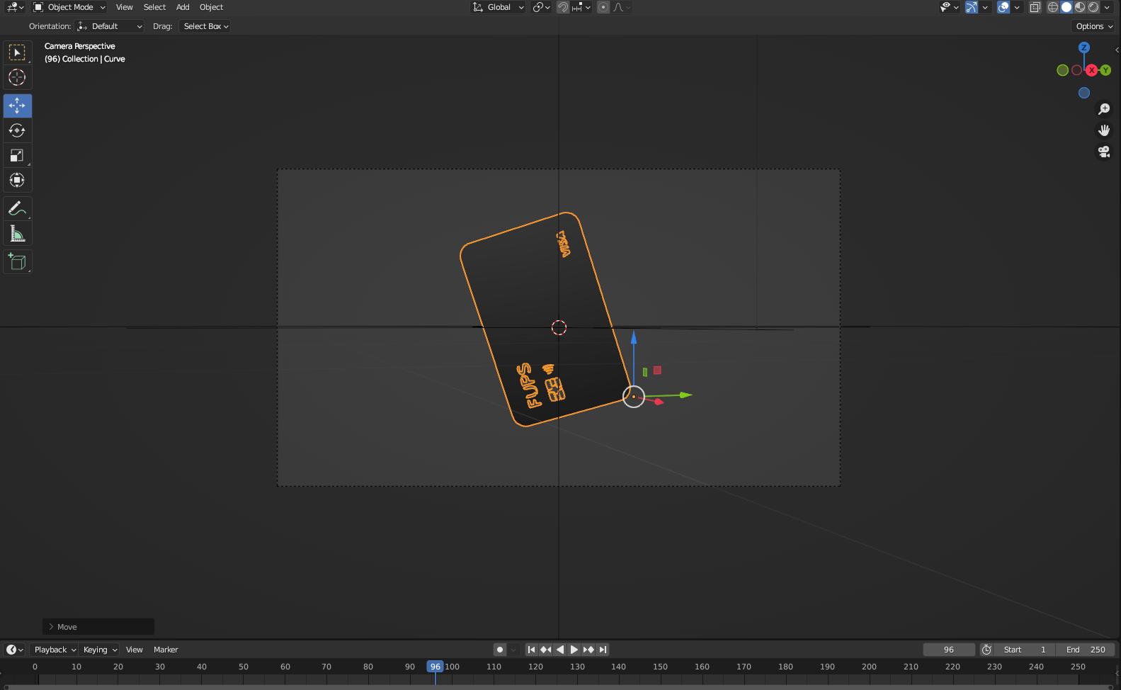Open the Options dropdown

pos(1094,26)
